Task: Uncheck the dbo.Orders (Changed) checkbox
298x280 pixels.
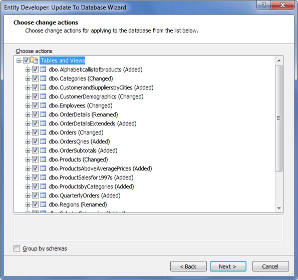Action: (x=35, y=132)
